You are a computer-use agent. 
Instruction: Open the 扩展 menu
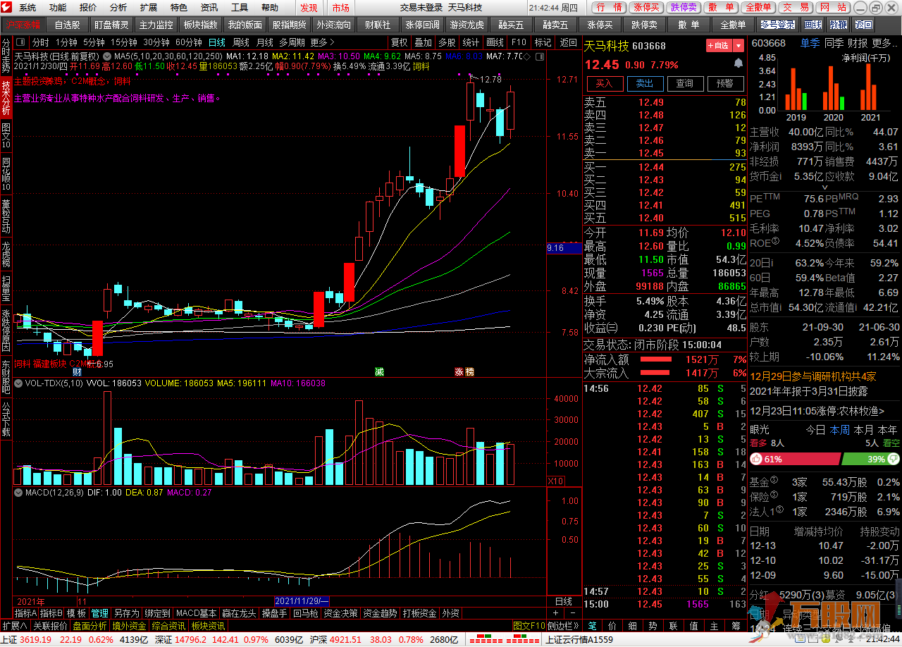[149, 7]
